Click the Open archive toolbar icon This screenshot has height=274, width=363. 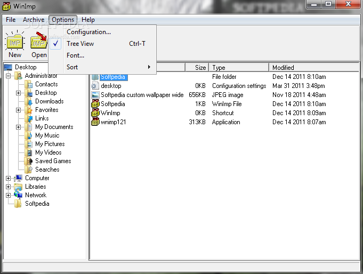[39, 41]
